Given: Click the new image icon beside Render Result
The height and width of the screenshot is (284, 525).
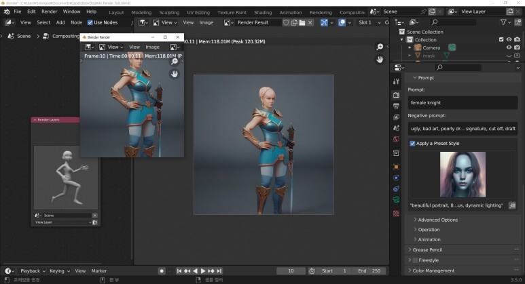Looking at the screenshot, I should 294,22.
